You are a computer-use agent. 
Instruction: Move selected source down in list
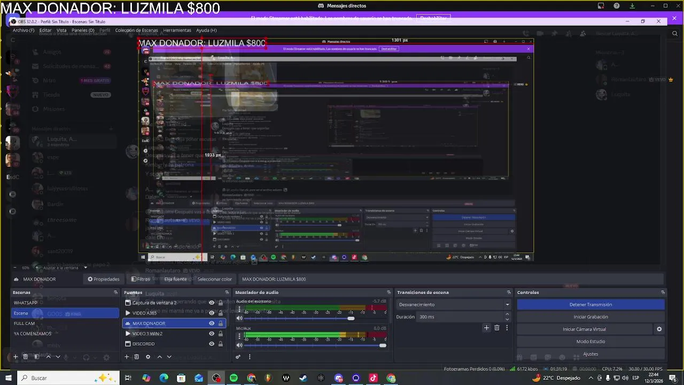[x=169, y=357]
